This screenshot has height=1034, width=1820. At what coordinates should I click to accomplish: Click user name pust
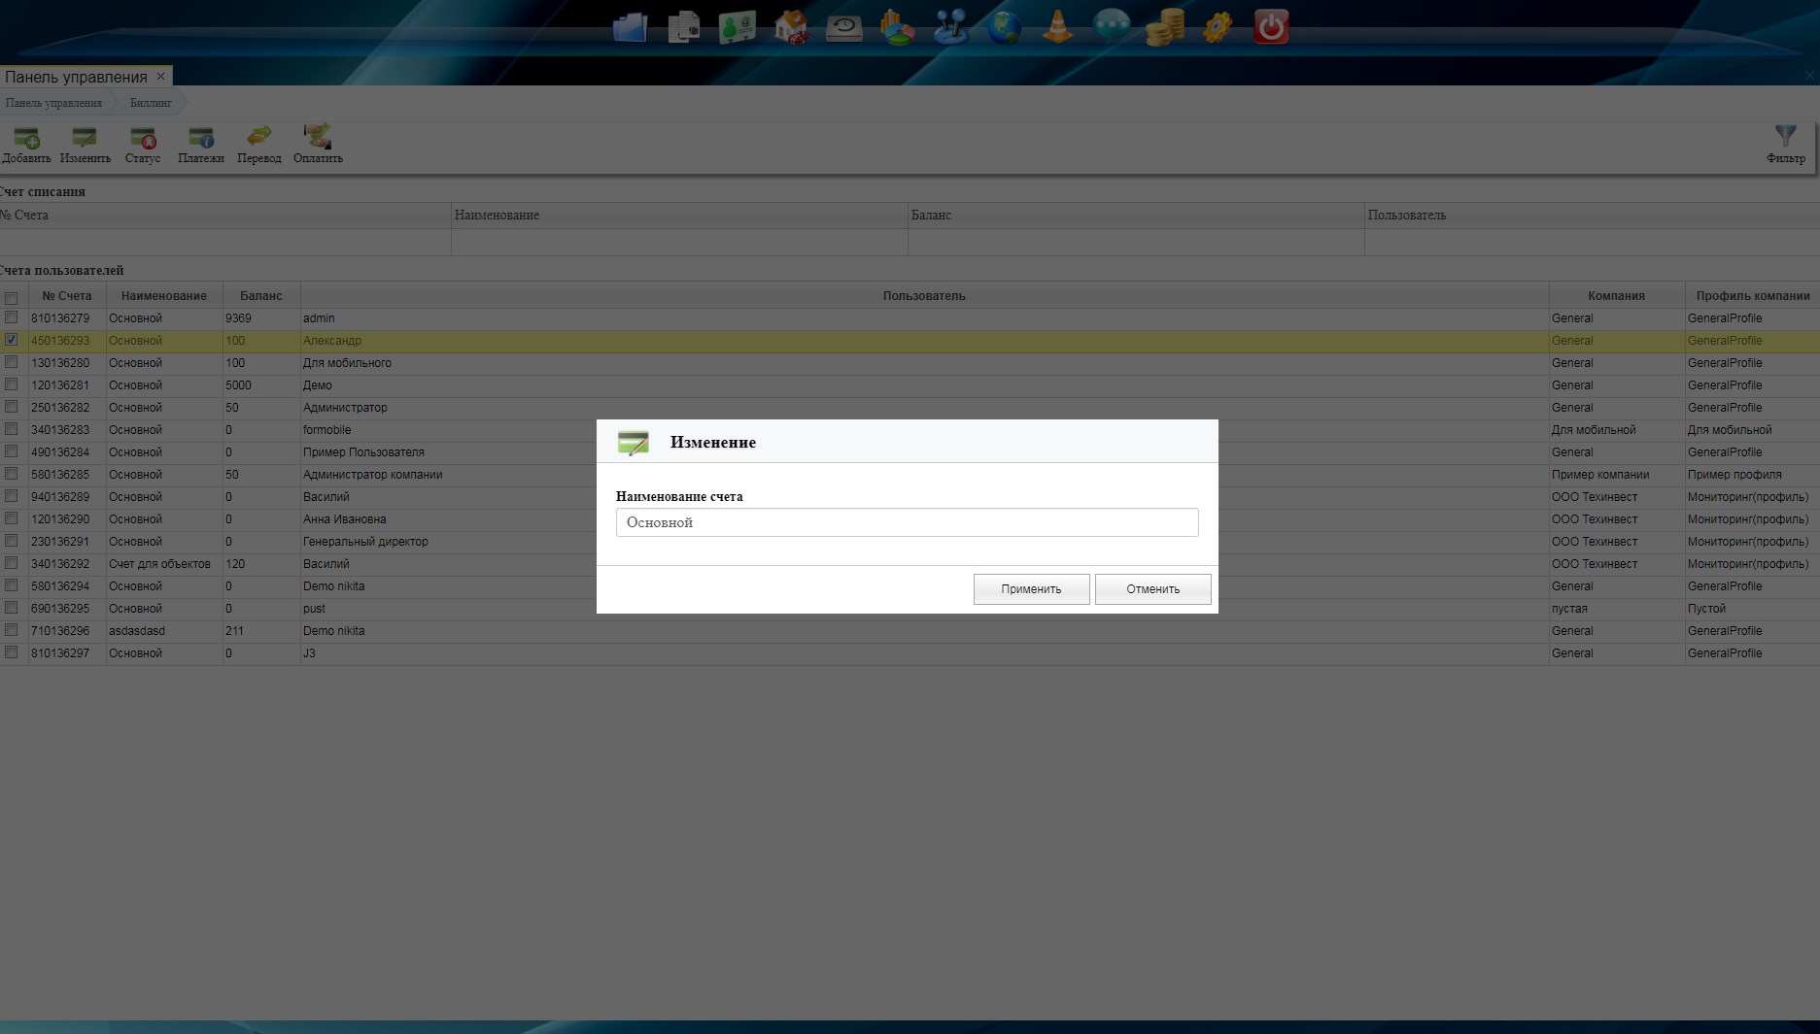click(314, 609)
